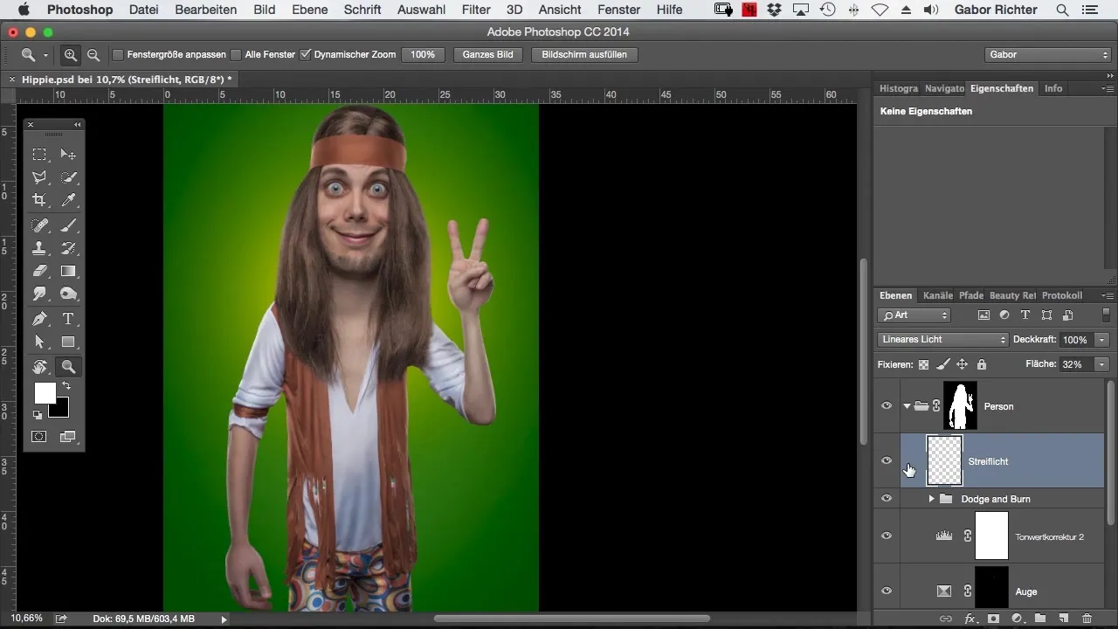Select the Smudge tool
Image resolution: width=1118 pixels, height=629 pixels.
[39, 294]
